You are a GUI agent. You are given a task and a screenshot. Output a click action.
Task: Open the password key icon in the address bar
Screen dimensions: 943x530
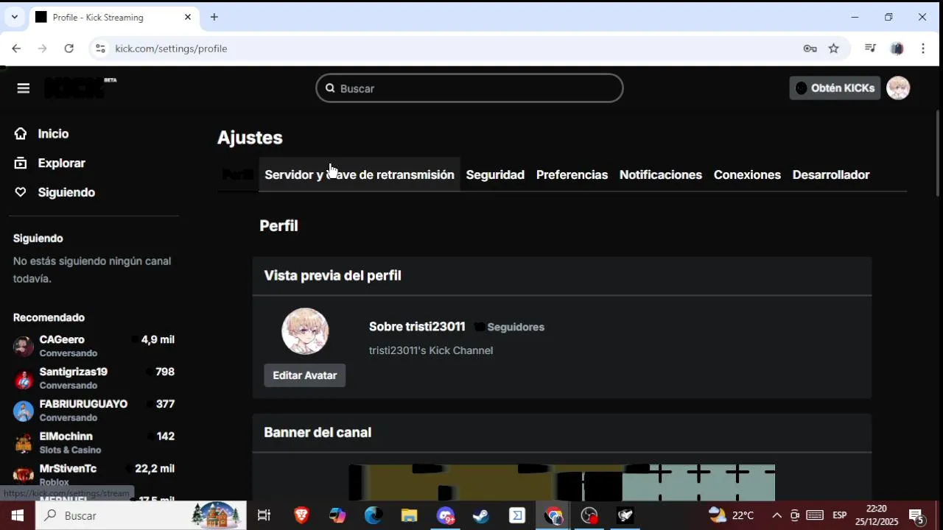[x=810, y=49]
